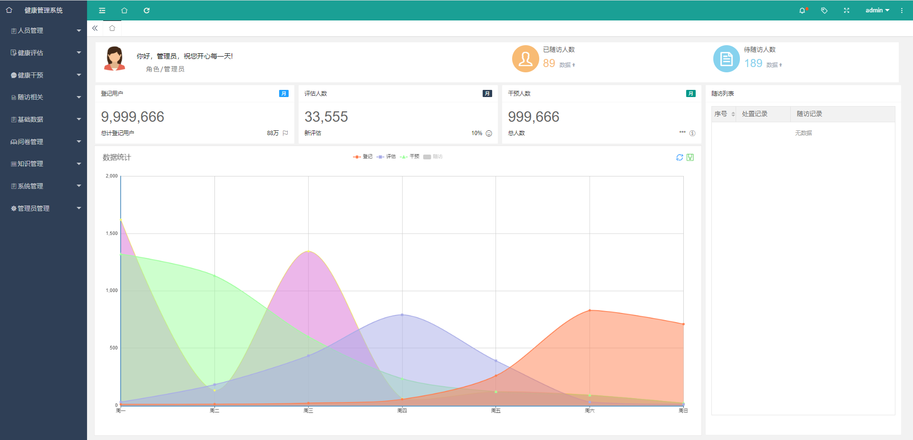Toggle the 评估 series in chart legend
This screenshot has width=913, height=440.
point(386,156)
